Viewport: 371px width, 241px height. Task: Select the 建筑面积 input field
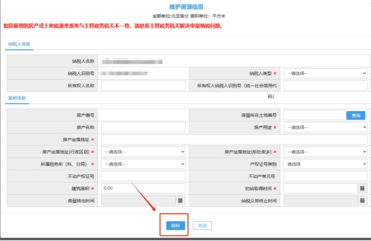(143, 188)
